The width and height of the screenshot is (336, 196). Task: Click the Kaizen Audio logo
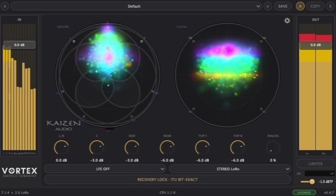pyautogui.click(x=63, y=125)
